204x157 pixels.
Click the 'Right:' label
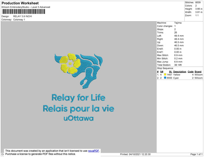(160, 39)
